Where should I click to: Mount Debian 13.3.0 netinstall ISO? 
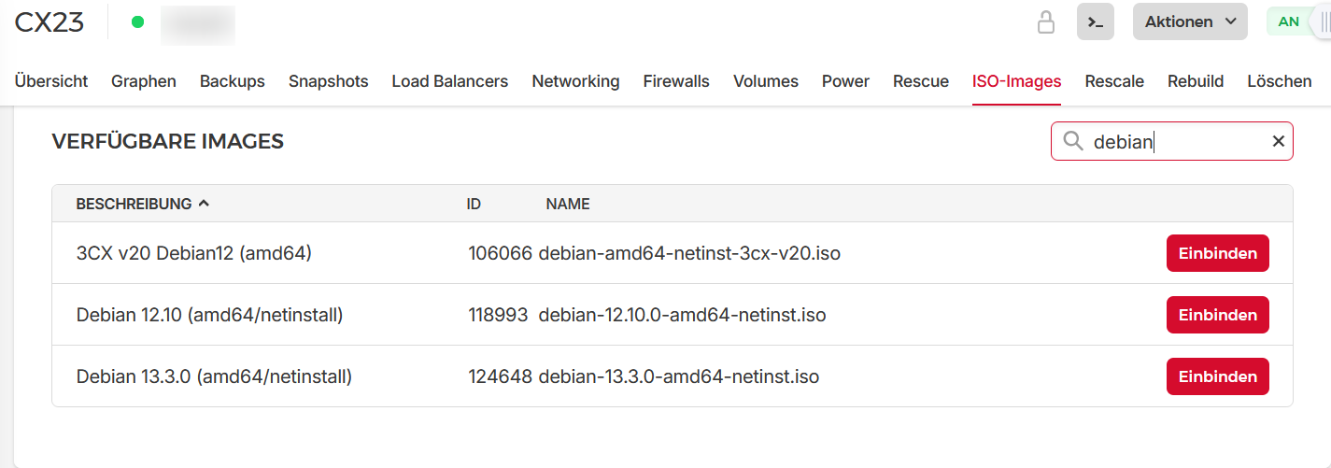(1217, 376)
